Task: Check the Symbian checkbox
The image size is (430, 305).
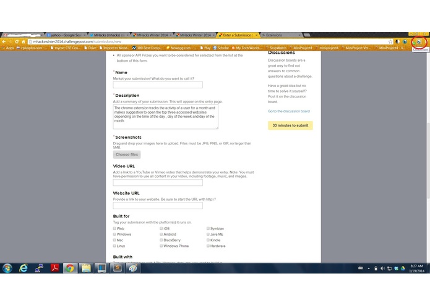Action: pos(208,228)
